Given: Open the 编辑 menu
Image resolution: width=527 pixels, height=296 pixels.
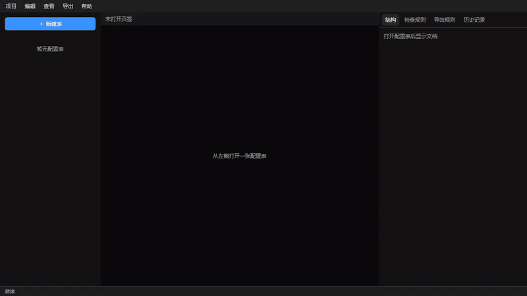Looking at the screenshot, I should (x=30, y=6).
